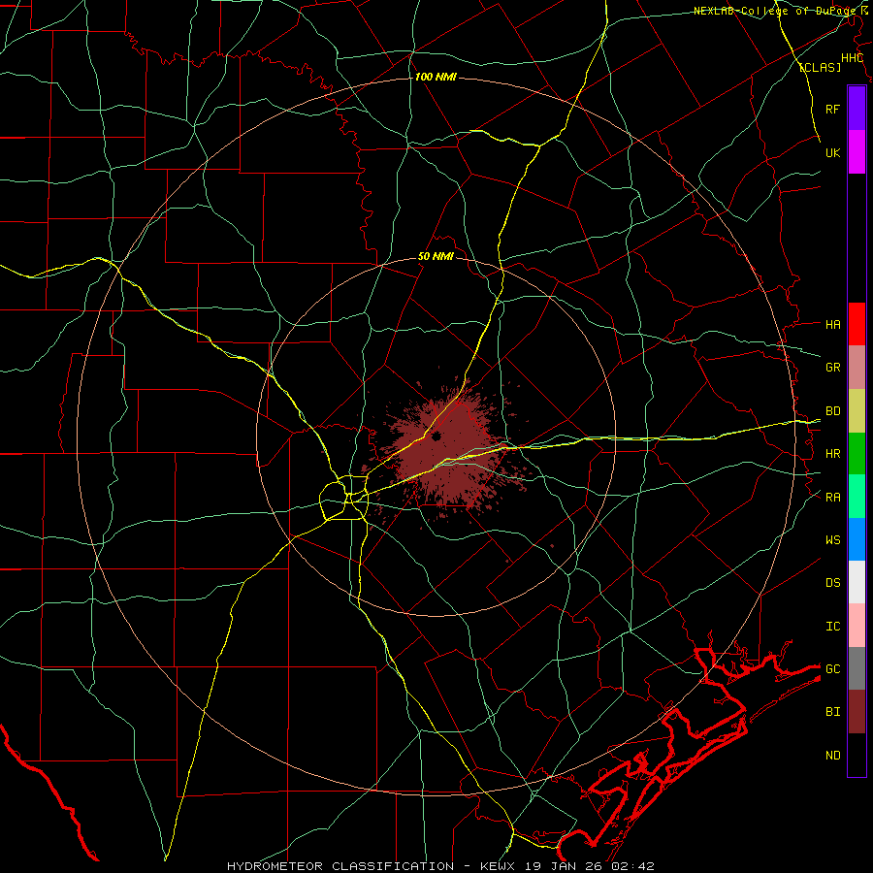Click the '19 JAN 26 02:42' timestamp

(x=589, y=866)
